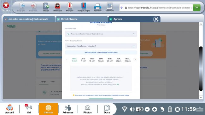Close the Aprium tab with X
The image size is (205, 115).
[156, 19]
